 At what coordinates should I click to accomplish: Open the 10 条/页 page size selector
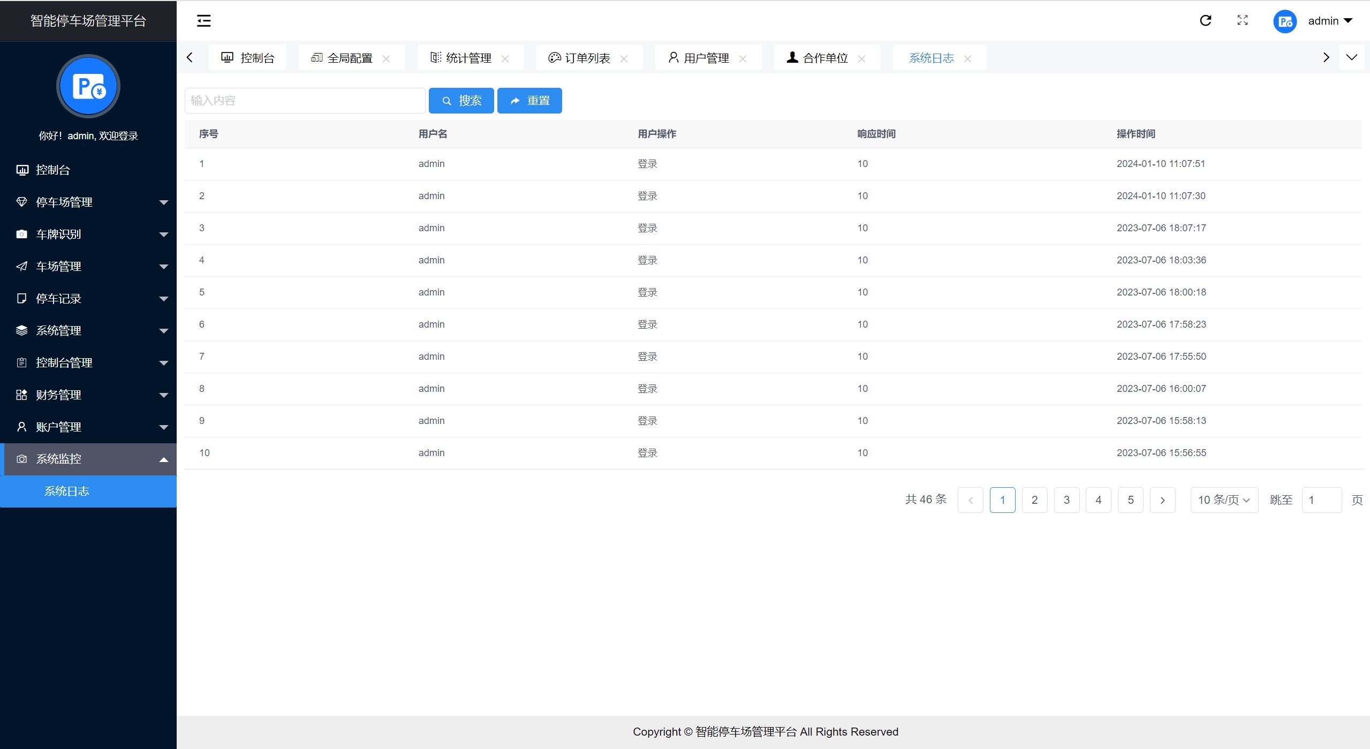[1223, 500]
